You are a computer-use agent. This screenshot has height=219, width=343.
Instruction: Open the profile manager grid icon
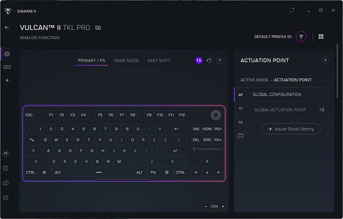click(x=321, y=37)
